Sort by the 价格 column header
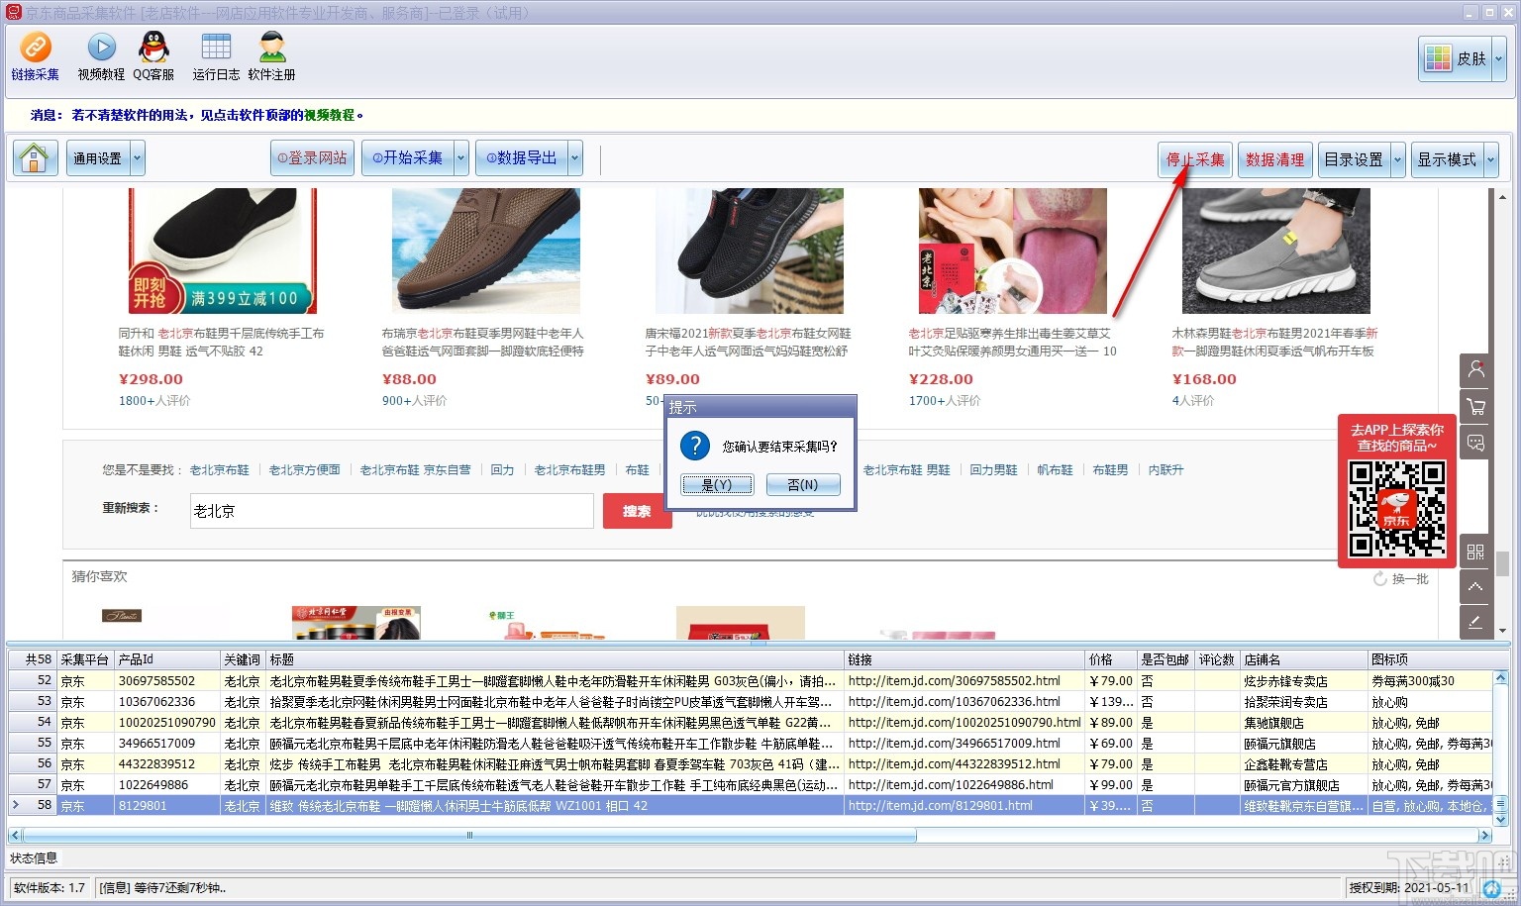This screenshot has width=1521, height=906. click(x=1111, y=659)
